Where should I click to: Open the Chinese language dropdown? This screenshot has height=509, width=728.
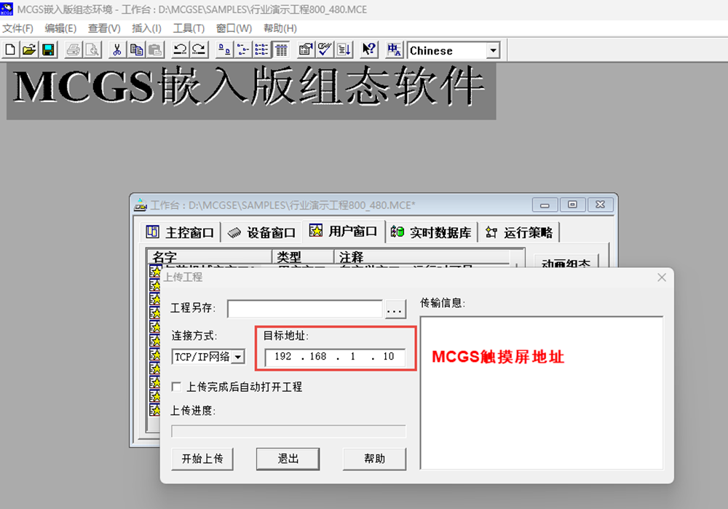[493, 50]
